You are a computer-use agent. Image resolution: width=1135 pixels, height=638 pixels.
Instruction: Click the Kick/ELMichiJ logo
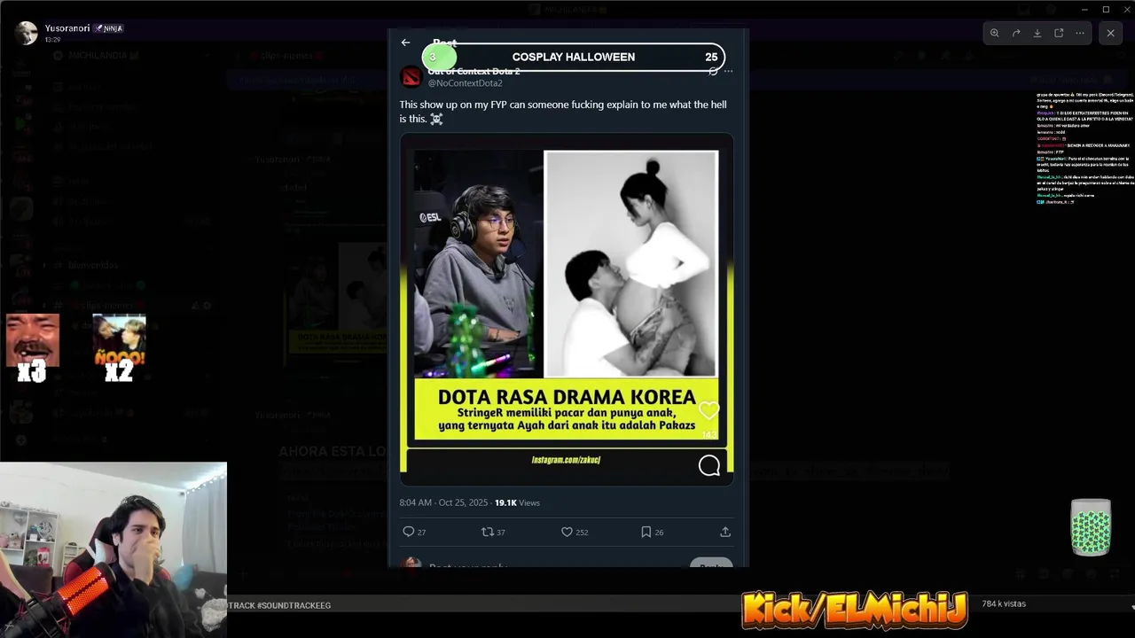855,610
